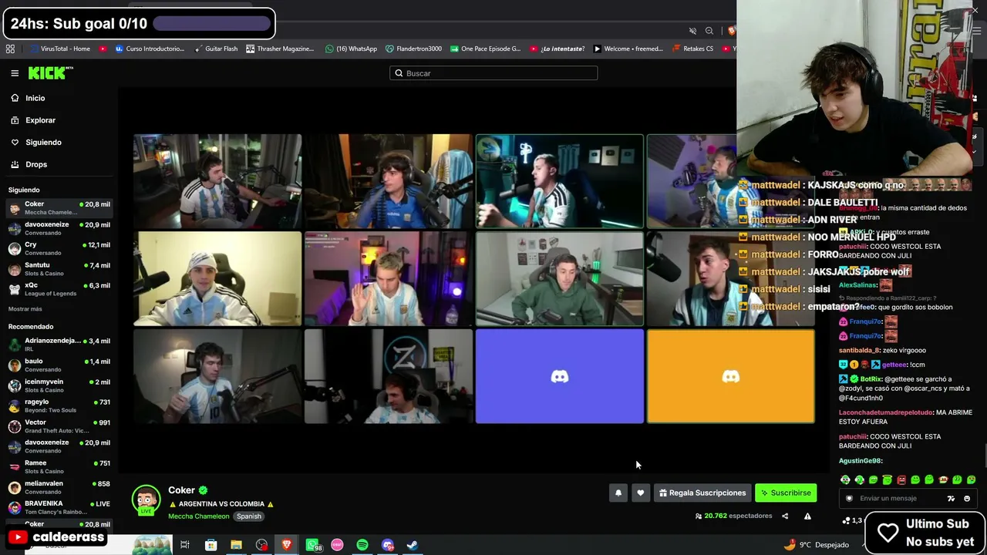This screenshot has width=987, height=555.
Task: Open the chat text-style icon beside smiley
Action: point(951,499)
